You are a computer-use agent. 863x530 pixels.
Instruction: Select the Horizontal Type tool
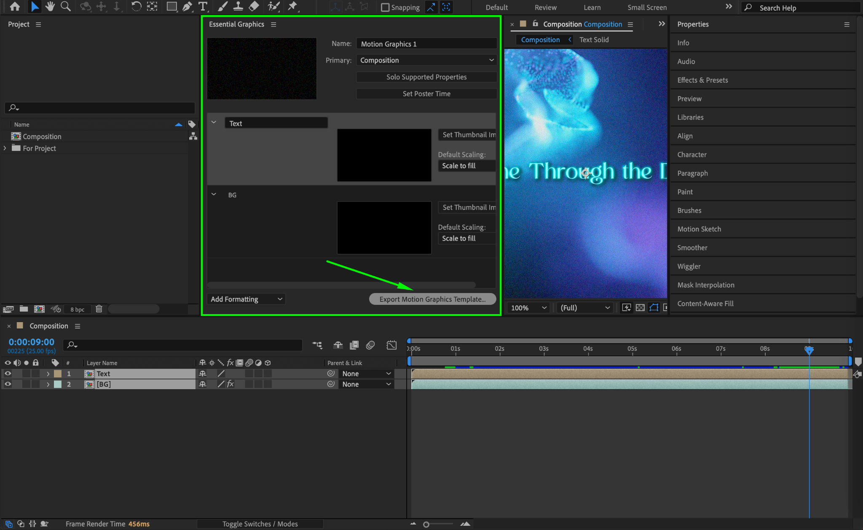pos(203,6)
